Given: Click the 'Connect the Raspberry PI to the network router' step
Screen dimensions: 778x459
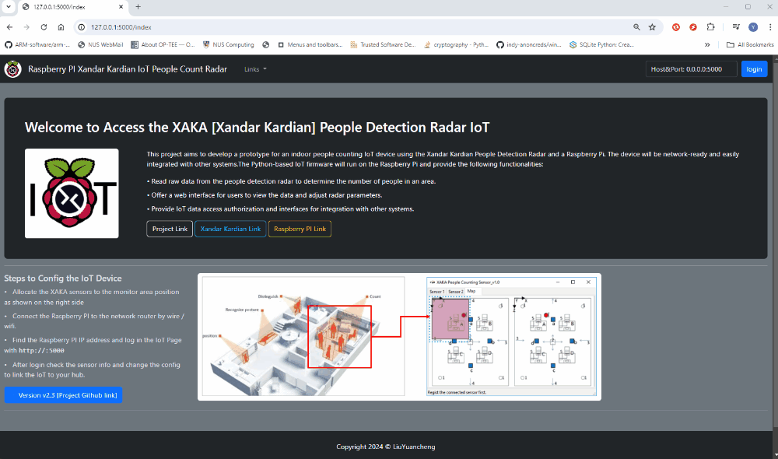Looking at the screenshot, I should 94,321.
